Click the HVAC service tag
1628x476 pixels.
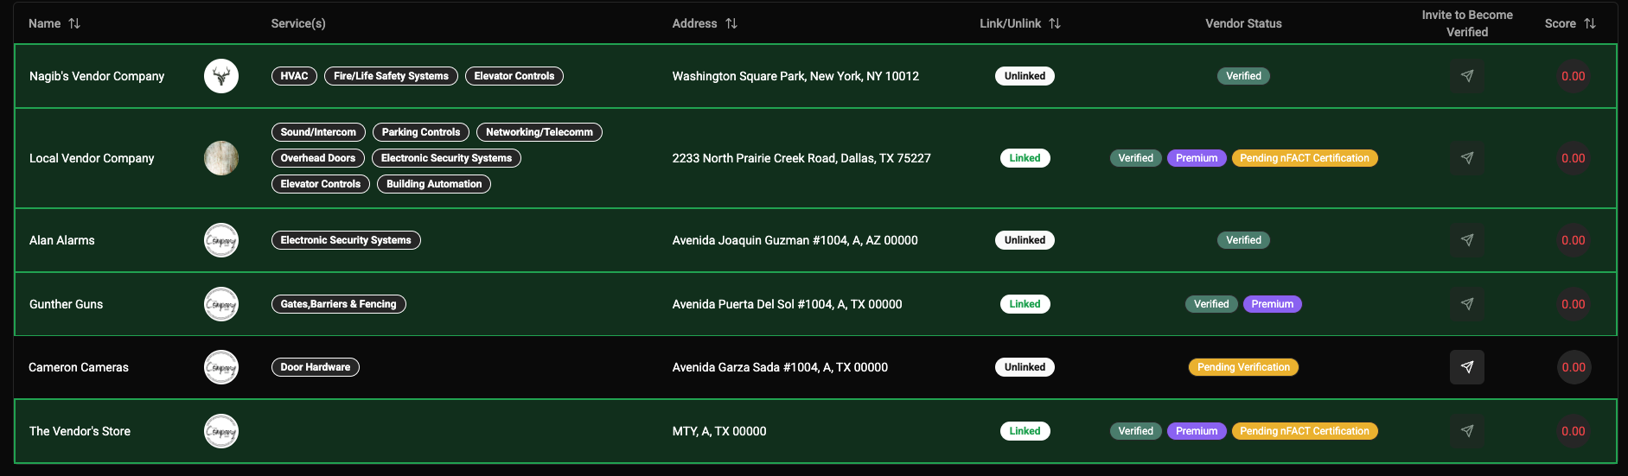tap(294, 76)
